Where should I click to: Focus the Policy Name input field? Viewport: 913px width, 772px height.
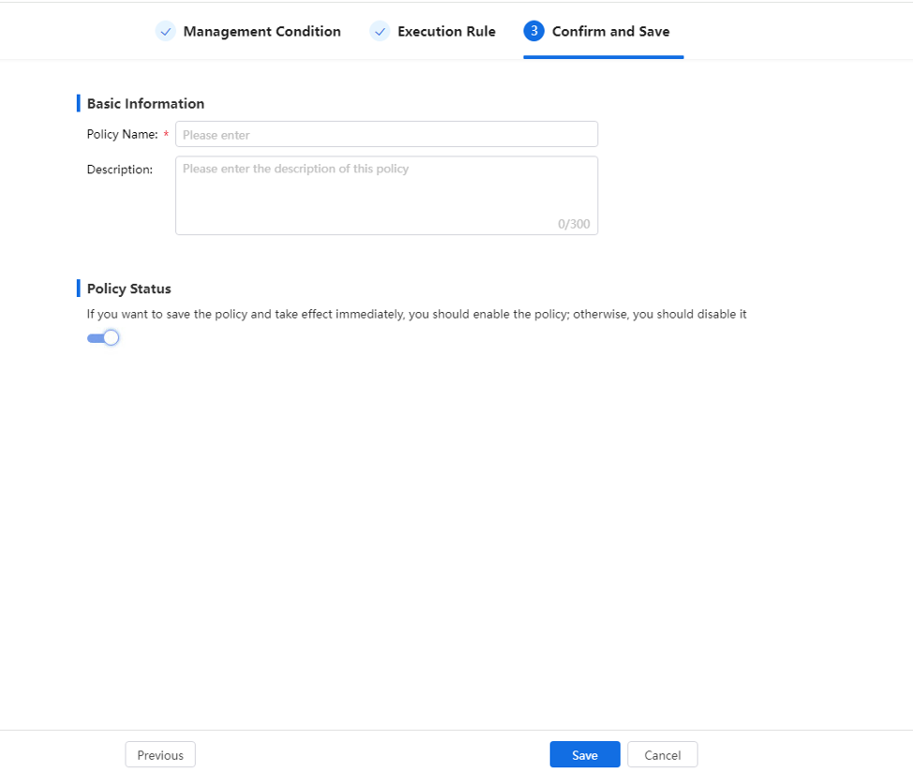386,134
